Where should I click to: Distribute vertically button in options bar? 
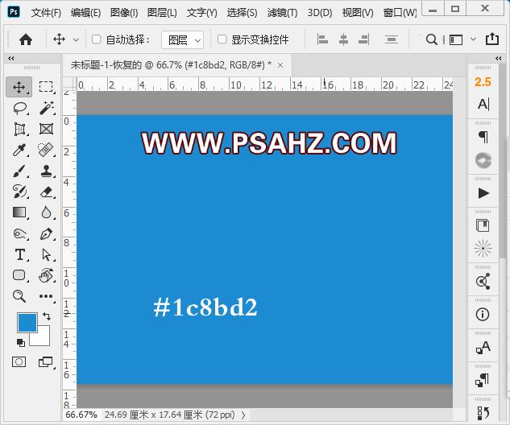point(392,39)
